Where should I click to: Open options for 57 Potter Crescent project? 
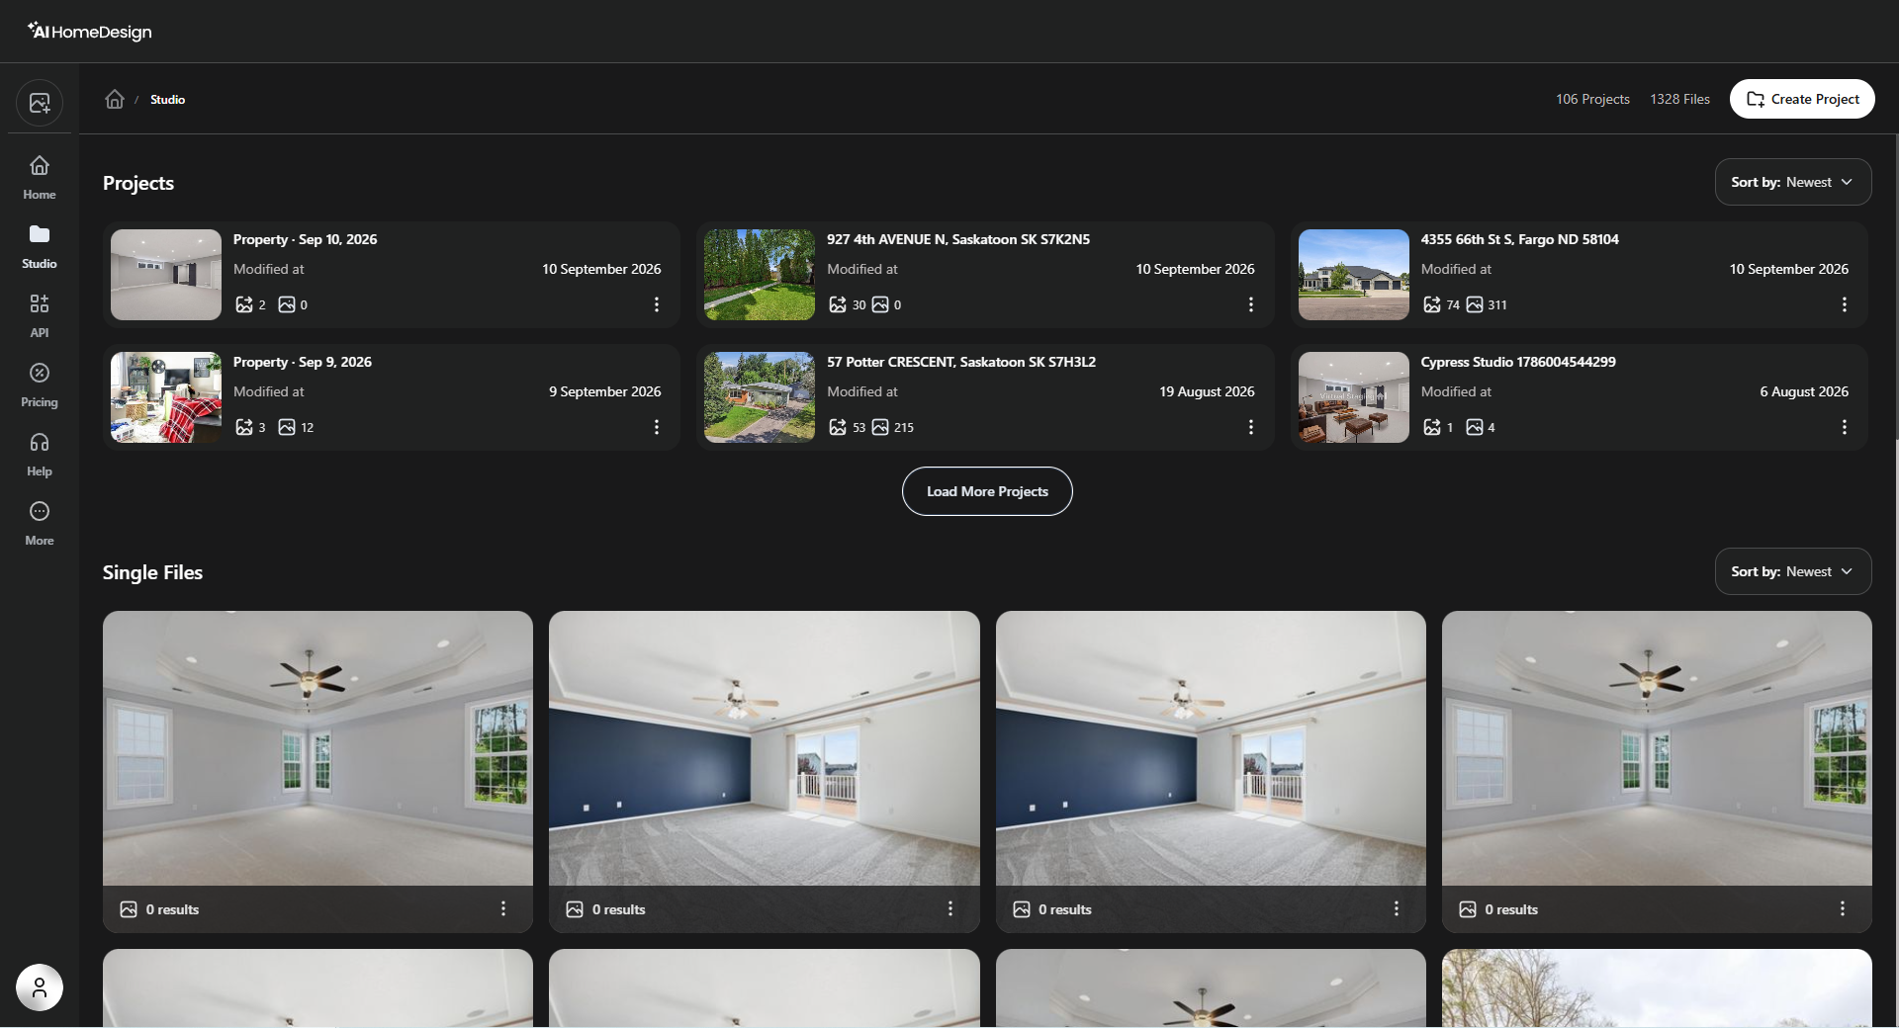coord(1251,427)
